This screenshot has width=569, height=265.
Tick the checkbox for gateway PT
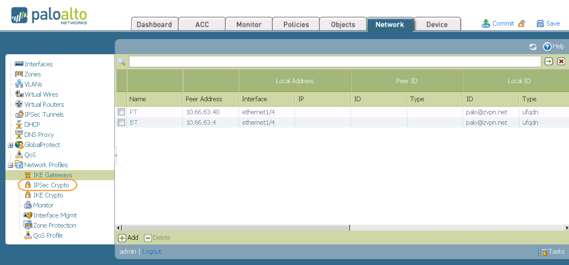[121, 112]
